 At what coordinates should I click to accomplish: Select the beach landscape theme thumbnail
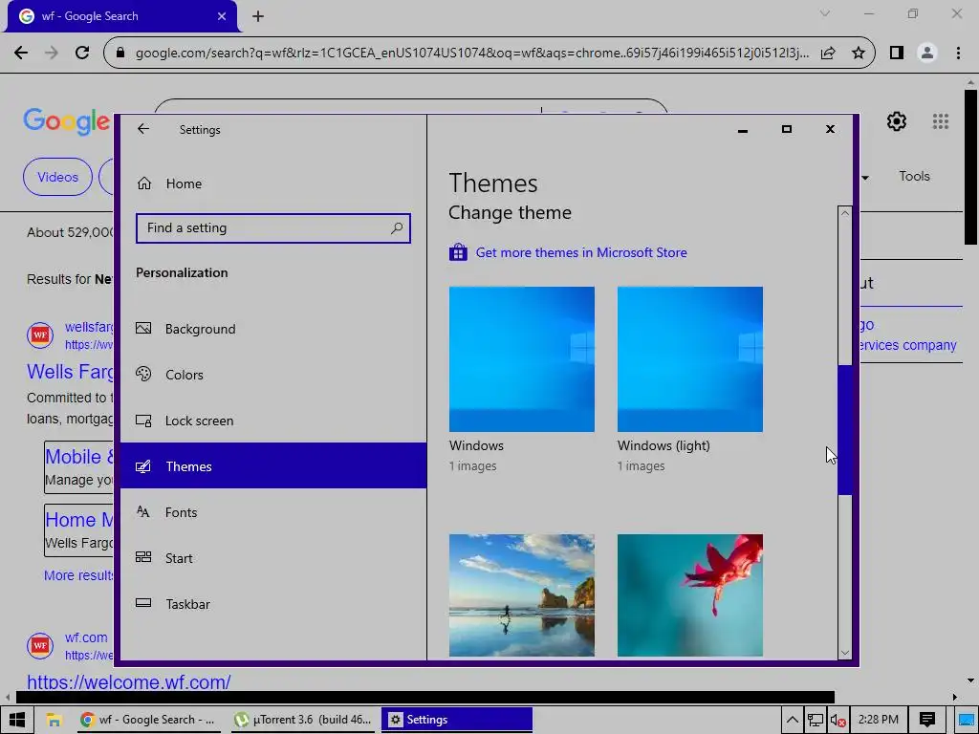521,595
